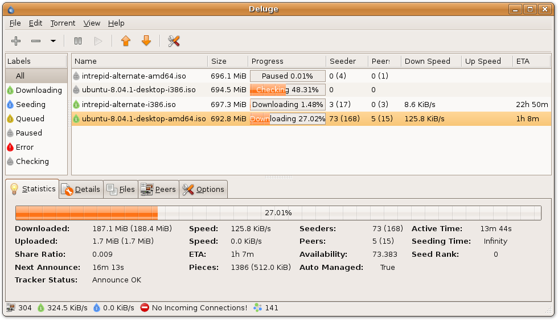Click download speed 324.5 KiB/s status item
The width and height of the screenshot is (558, 320).
click(62, 307)
